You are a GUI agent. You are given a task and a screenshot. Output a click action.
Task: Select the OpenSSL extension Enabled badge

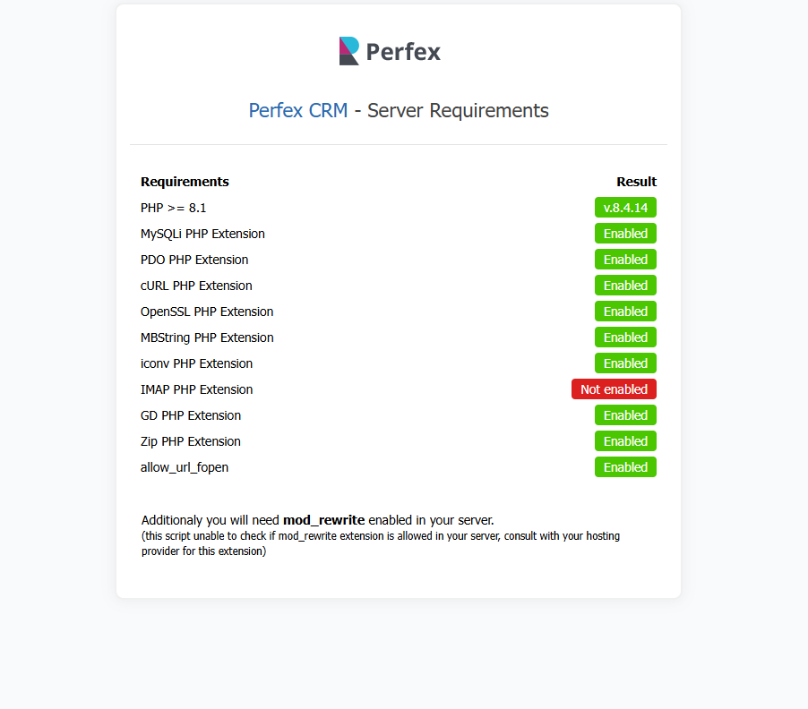pos(625,312)
